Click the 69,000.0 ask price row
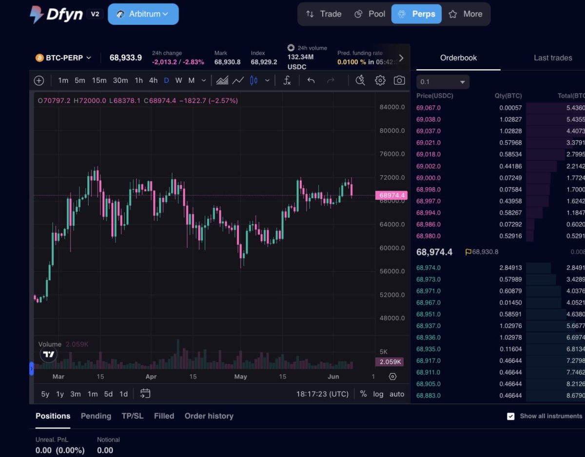Screen dimensions: 585x457 (501, 178)
